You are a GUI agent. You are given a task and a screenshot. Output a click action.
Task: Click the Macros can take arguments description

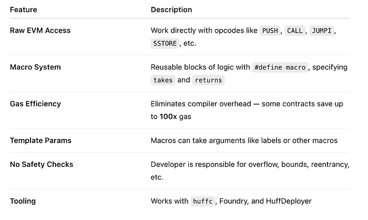coord(244,141)
